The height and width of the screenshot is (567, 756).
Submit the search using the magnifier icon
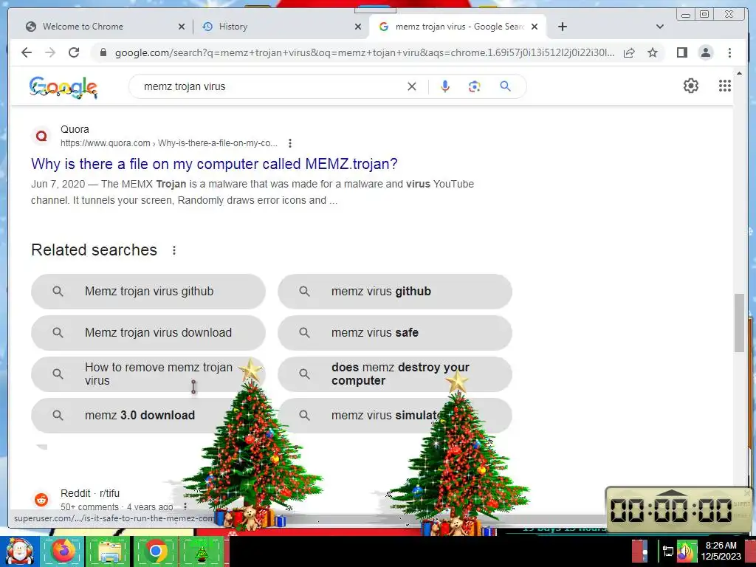(505, 86)
